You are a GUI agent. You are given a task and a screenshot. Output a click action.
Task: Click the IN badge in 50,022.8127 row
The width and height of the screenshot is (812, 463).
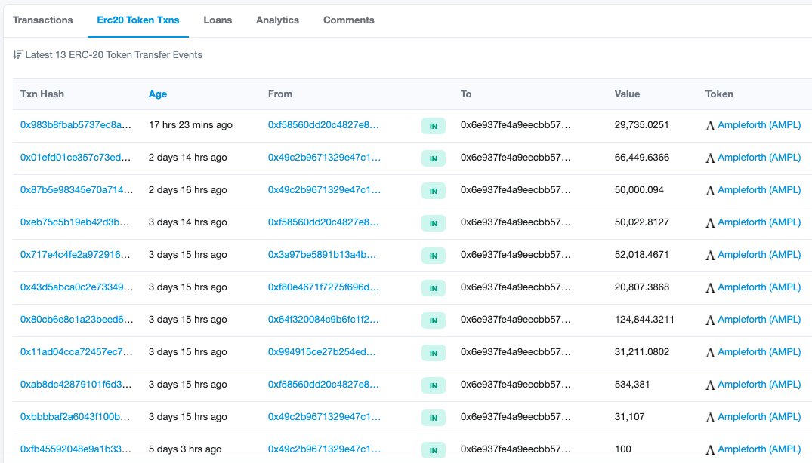point(434,223)
